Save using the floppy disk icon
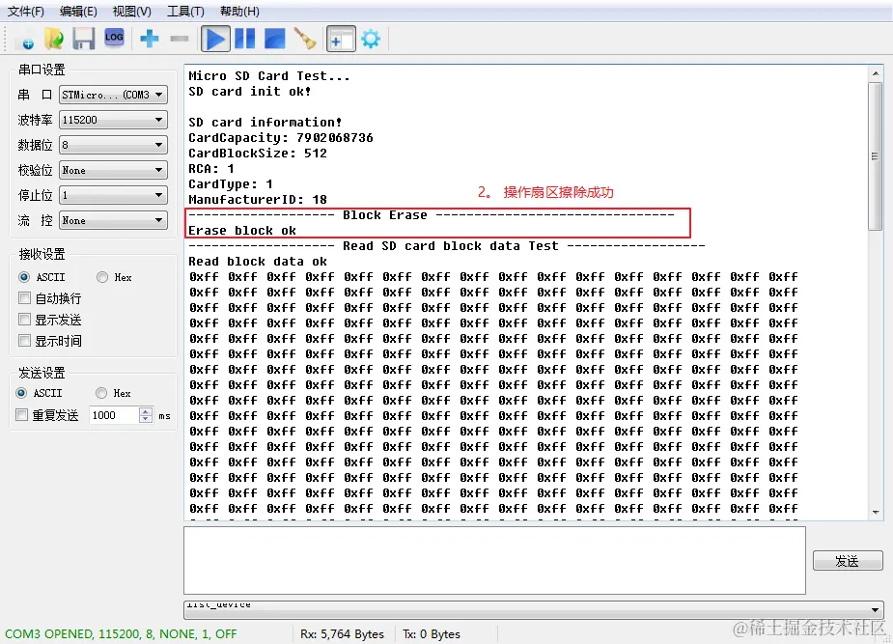This screenshot has height=644, width=893. click(84, 40)
